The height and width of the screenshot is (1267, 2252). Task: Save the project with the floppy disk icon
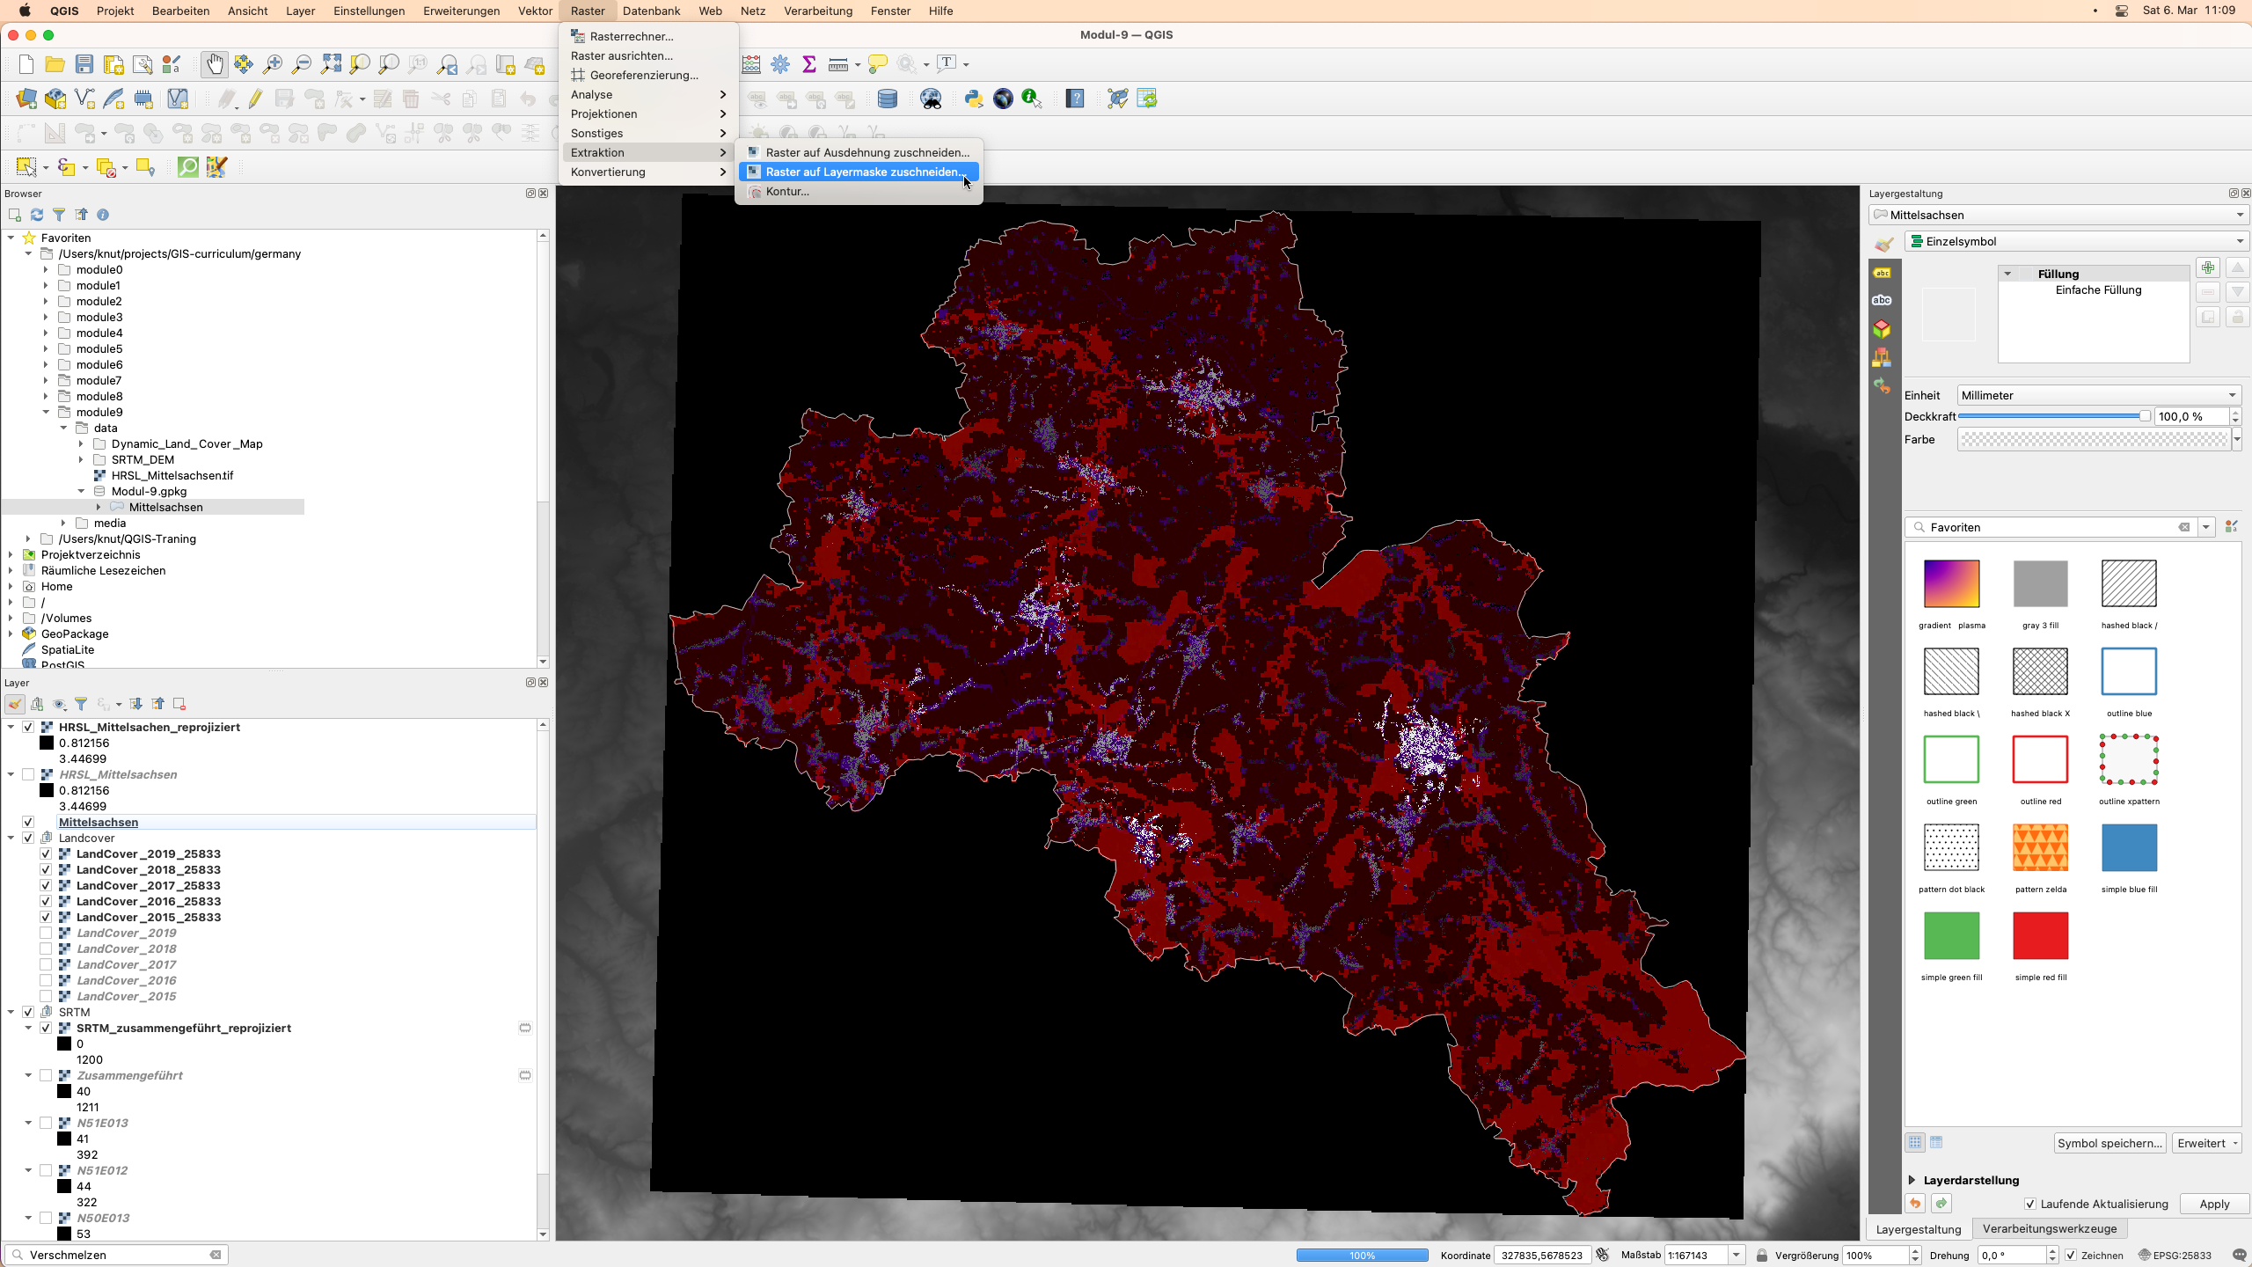click(x=84, y=64)
